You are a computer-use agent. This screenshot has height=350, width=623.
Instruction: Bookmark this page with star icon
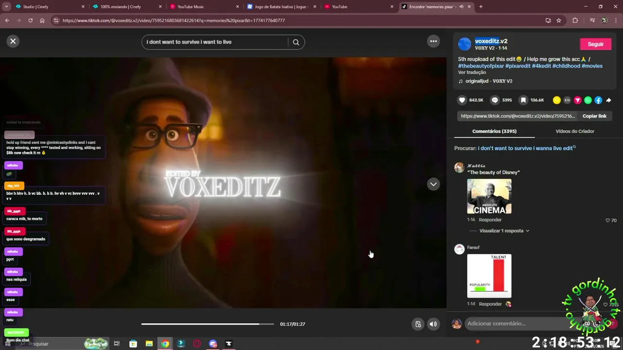(x=559, y=20)
